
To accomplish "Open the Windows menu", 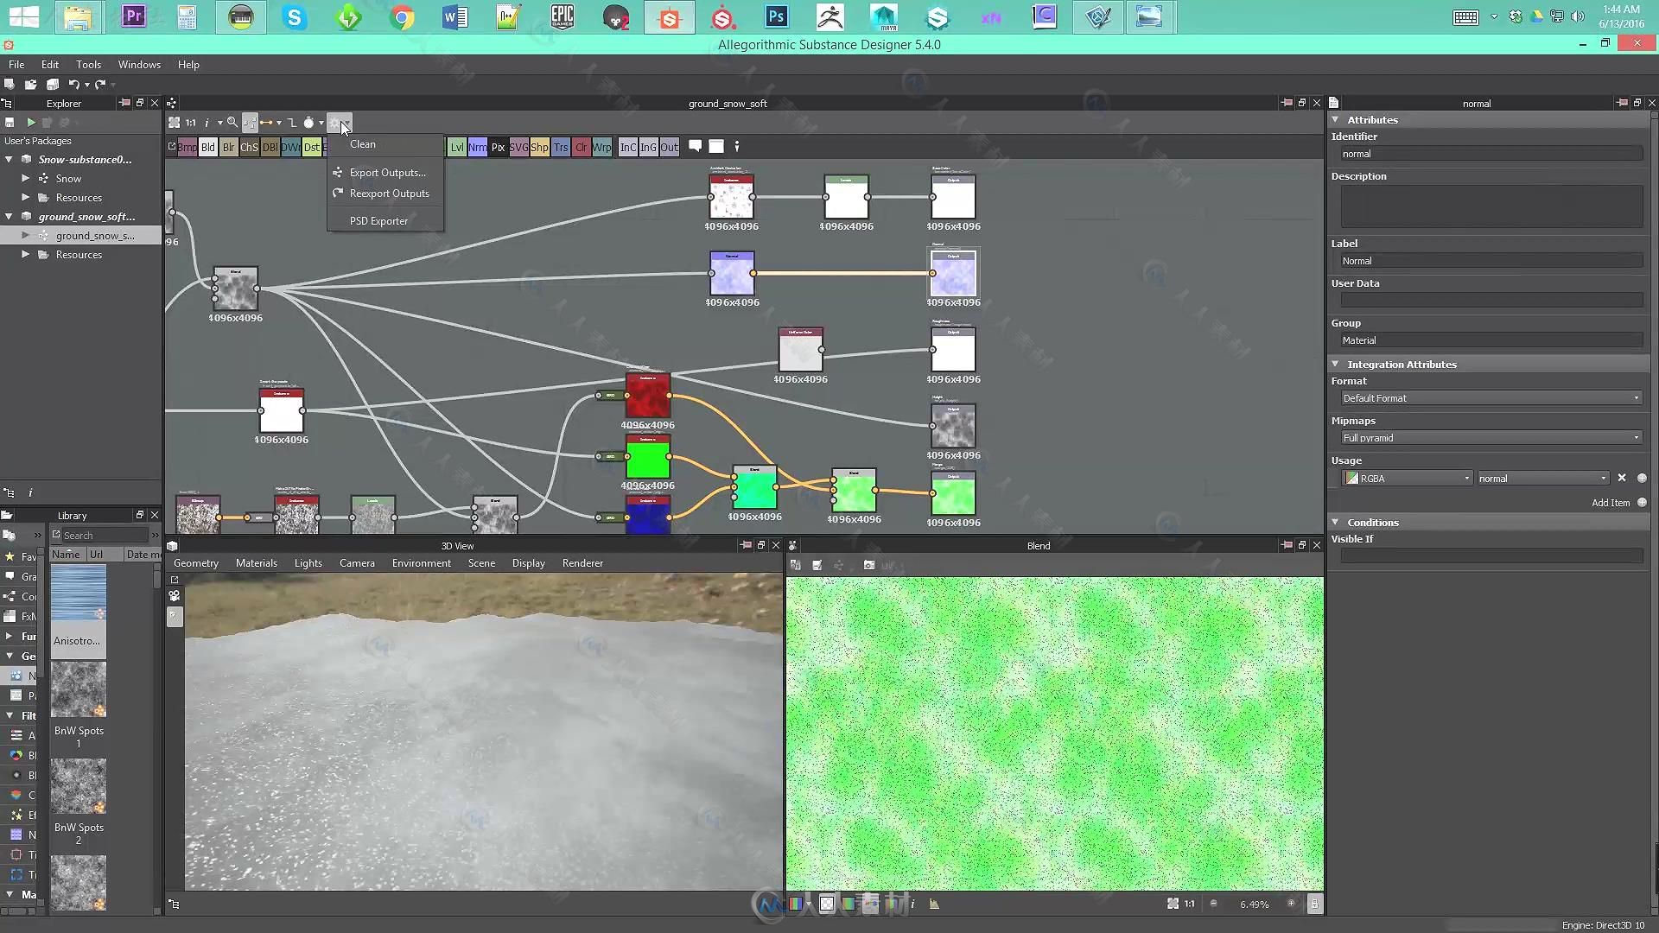I will (139, 65).
